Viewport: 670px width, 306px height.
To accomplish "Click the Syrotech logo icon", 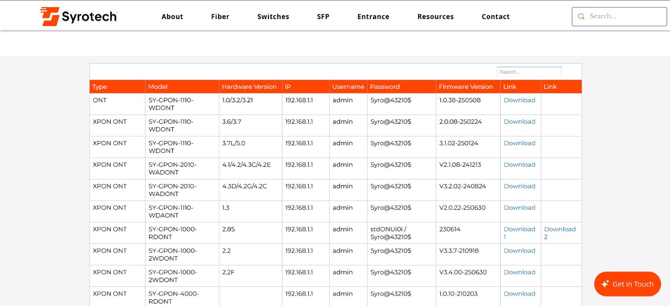I will click(x=50, y=16).
